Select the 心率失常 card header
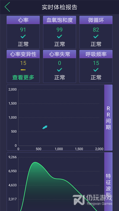 (x=59, y=54)
